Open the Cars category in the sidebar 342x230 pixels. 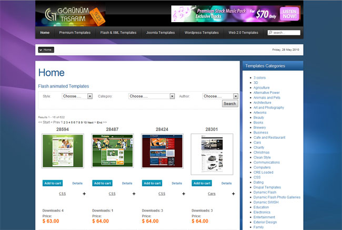pyautogui.click(x=257, y=142)
